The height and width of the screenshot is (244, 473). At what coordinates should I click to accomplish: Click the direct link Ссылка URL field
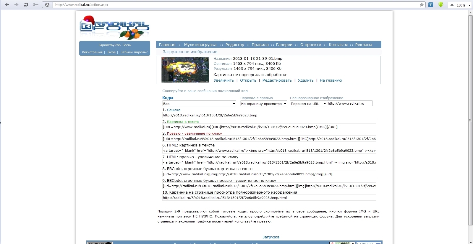pyautogui.click(x=269, y=115)
